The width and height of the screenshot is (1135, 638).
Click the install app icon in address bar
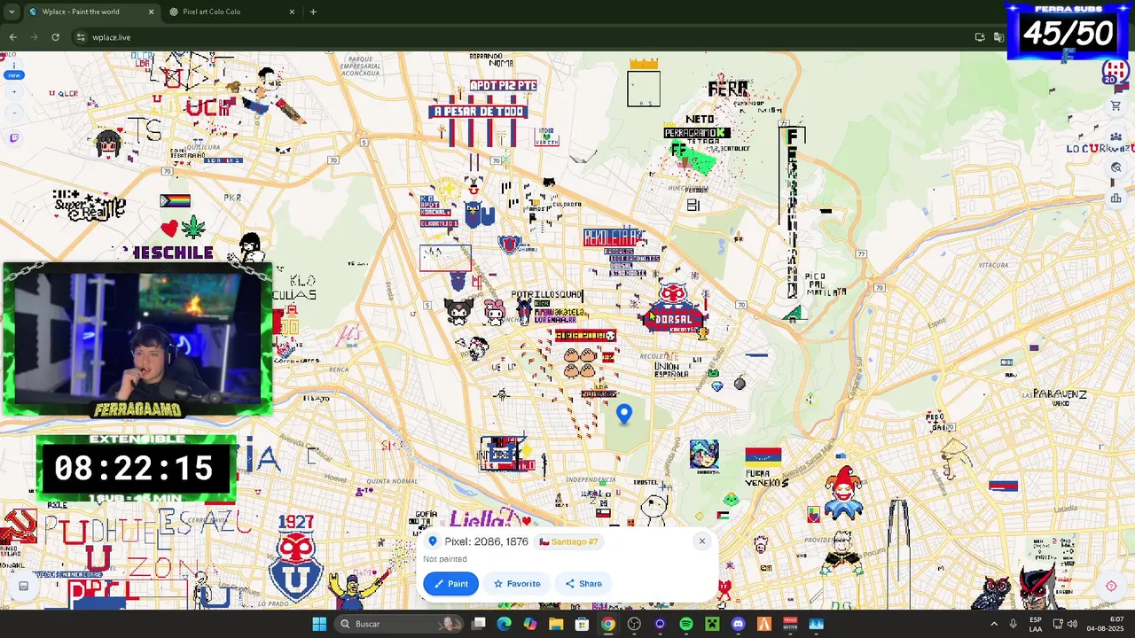click(980, 37)
